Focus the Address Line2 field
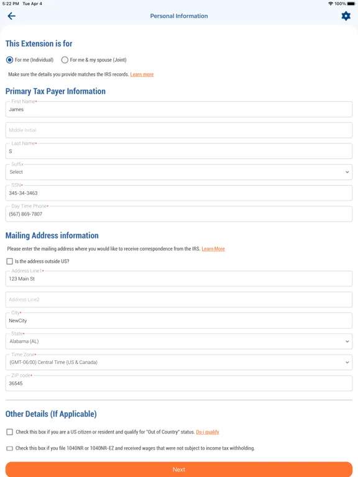Image resolution: width=358 pixels, height=477 pixels. [179, 299]
